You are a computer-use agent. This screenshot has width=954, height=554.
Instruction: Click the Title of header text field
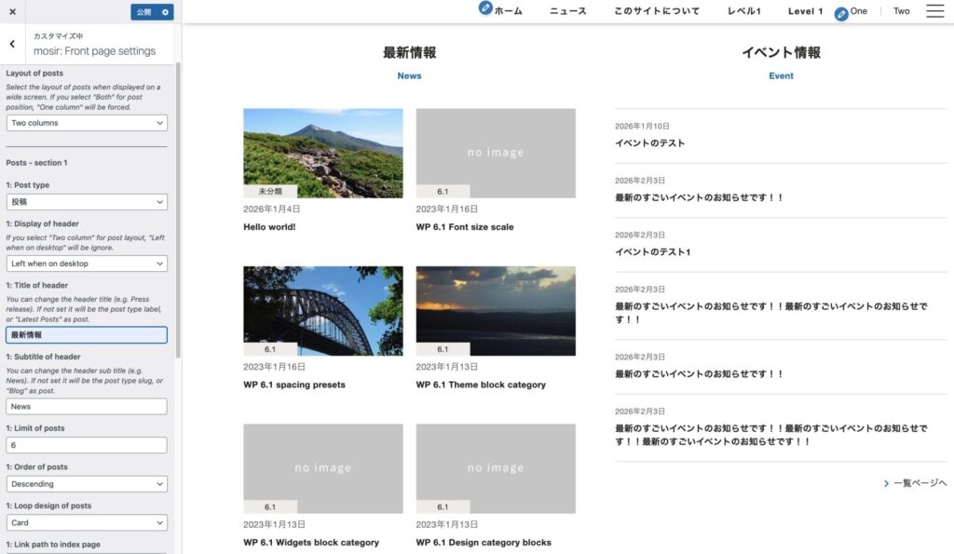(x=87, y=334)
